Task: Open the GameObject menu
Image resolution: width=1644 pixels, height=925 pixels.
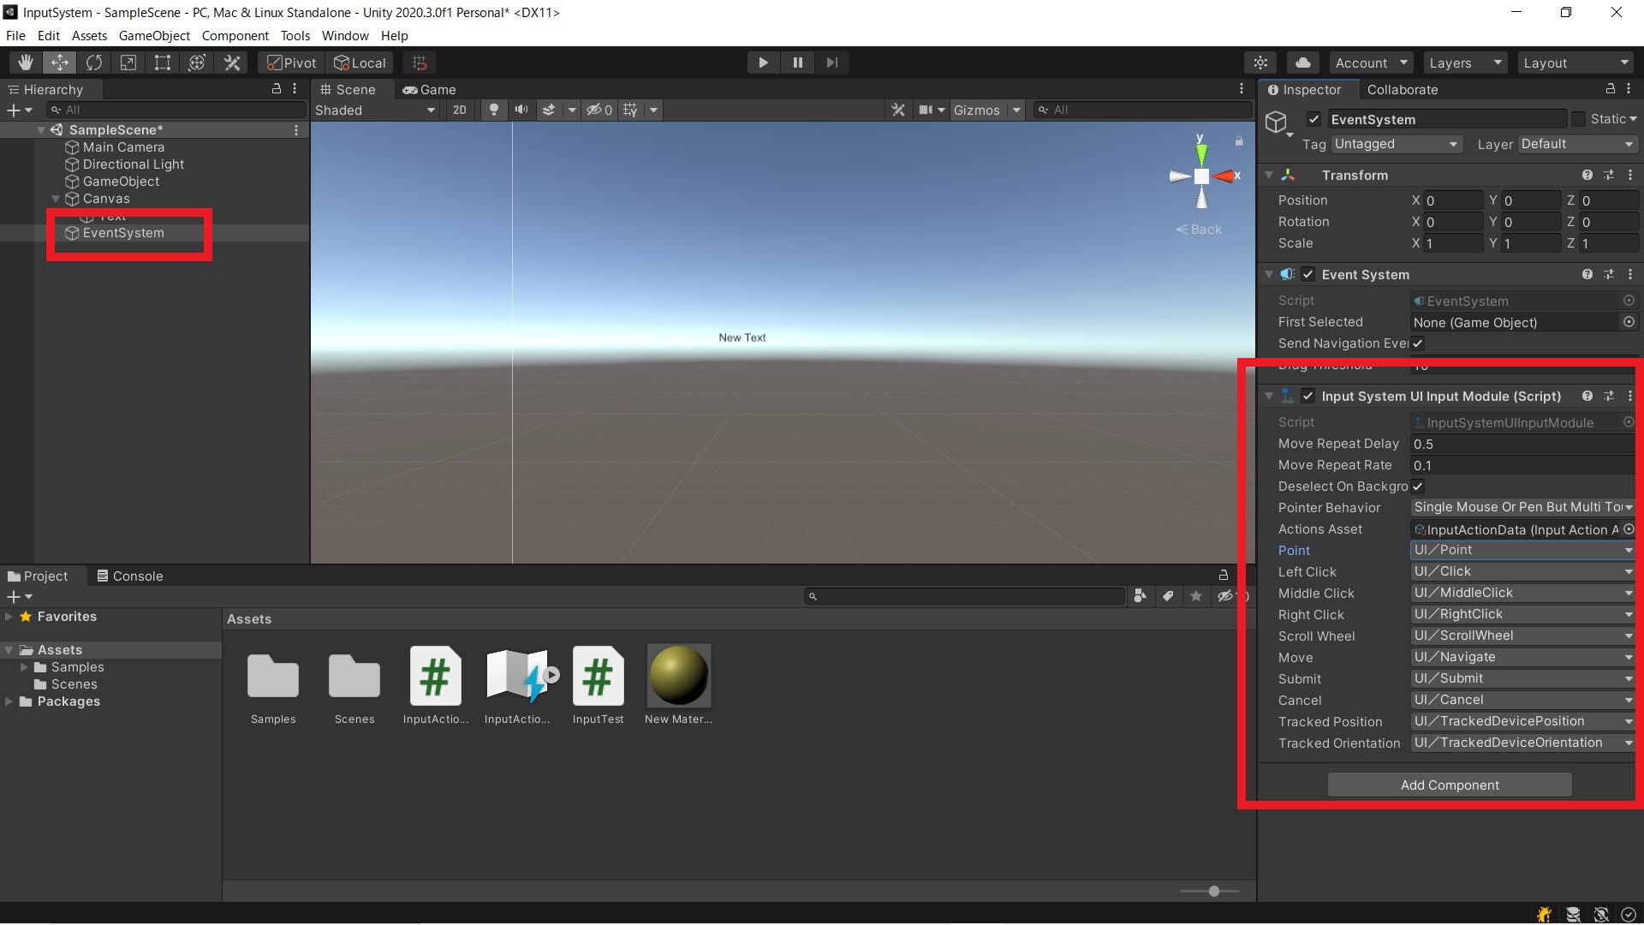Action: pyautogui.click(x=154, y=35)
